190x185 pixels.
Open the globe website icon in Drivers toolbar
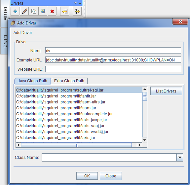[x=43, y=11]
